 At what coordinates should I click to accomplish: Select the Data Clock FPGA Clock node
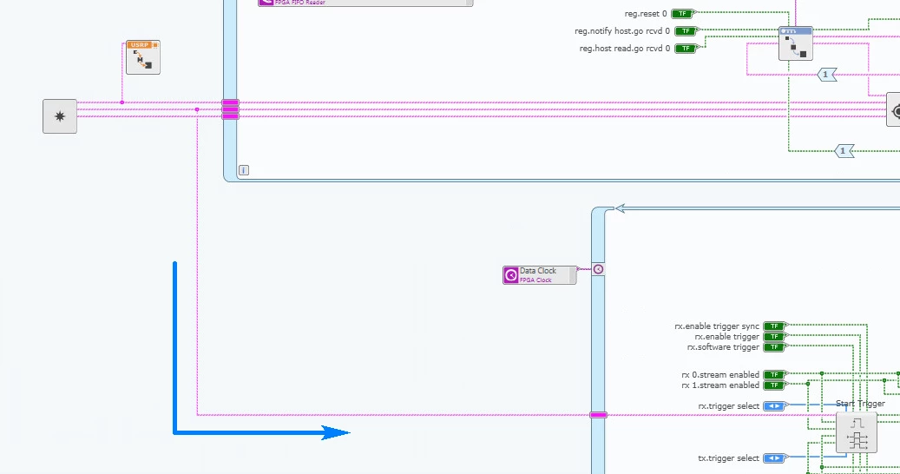pyautogui.click(x=539, y=275)
